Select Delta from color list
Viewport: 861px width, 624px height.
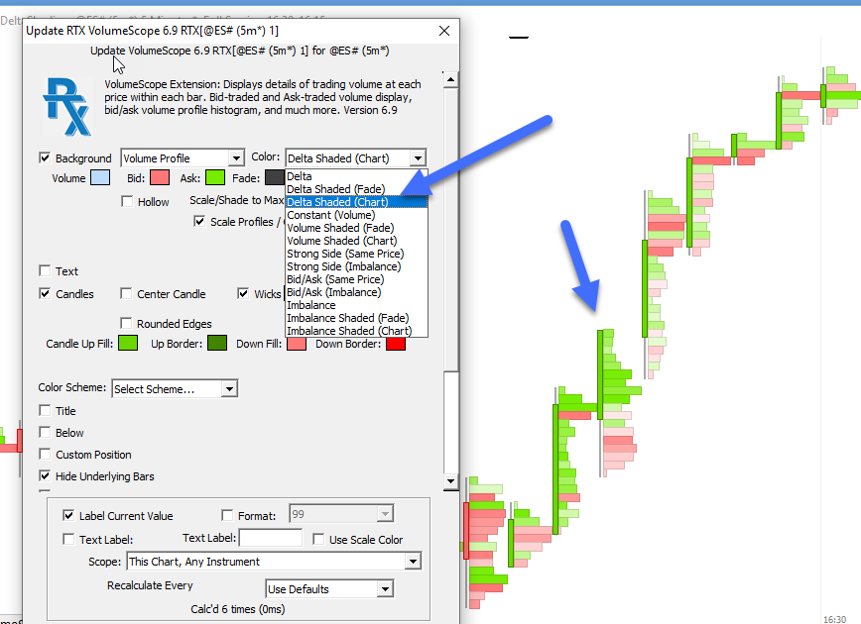[356, 176]
